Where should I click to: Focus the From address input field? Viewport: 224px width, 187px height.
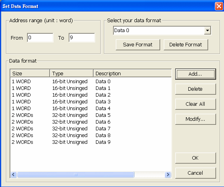tap(40, 38)
